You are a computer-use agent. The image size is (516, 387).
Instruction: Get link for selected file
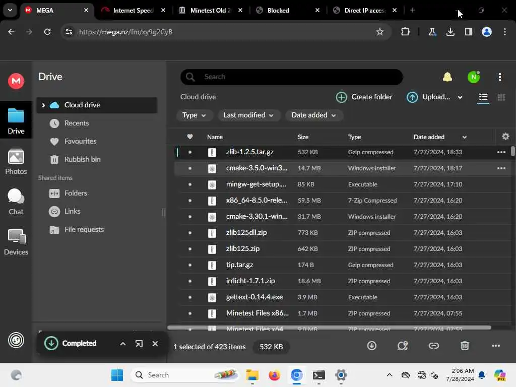434,346
